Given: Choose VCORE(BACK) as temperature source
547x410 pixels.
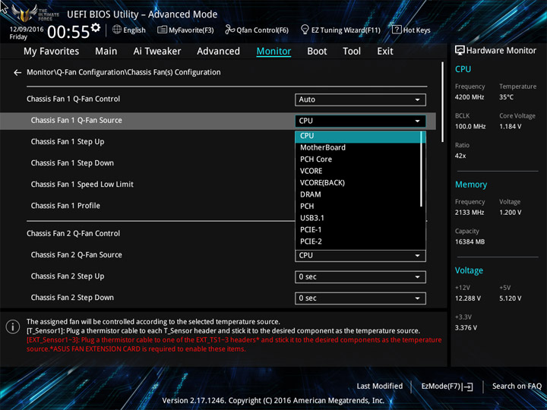Looking at the screenshot, I should tap(358, 183).
